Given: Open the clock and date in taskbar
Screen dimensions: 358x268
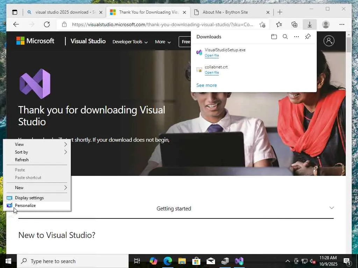Looking at the screenshot, I should [328, 261].
